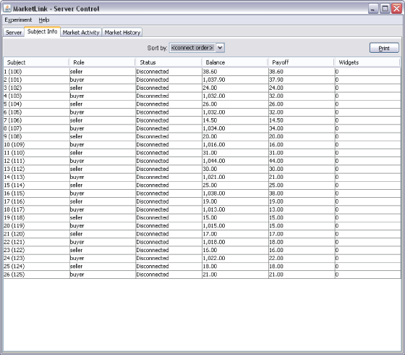Click the Print button
405x355 pixels.
(x=384, y=48)
